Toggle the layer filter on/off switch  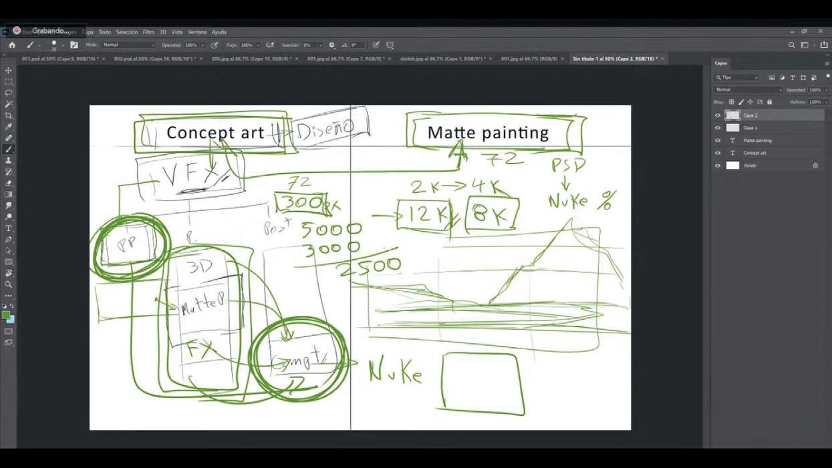coord(827,77)
